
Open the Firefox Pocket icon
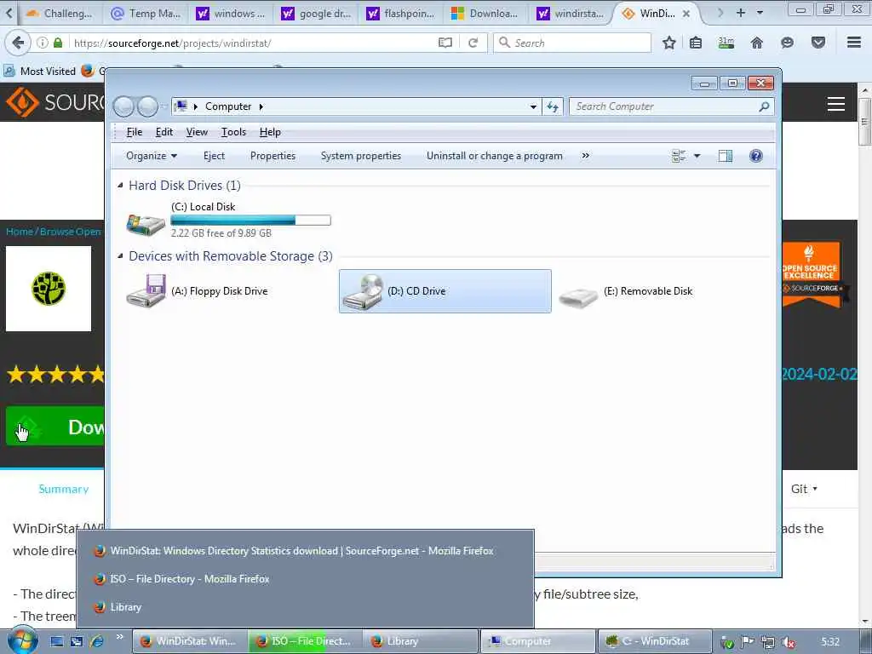818,43
